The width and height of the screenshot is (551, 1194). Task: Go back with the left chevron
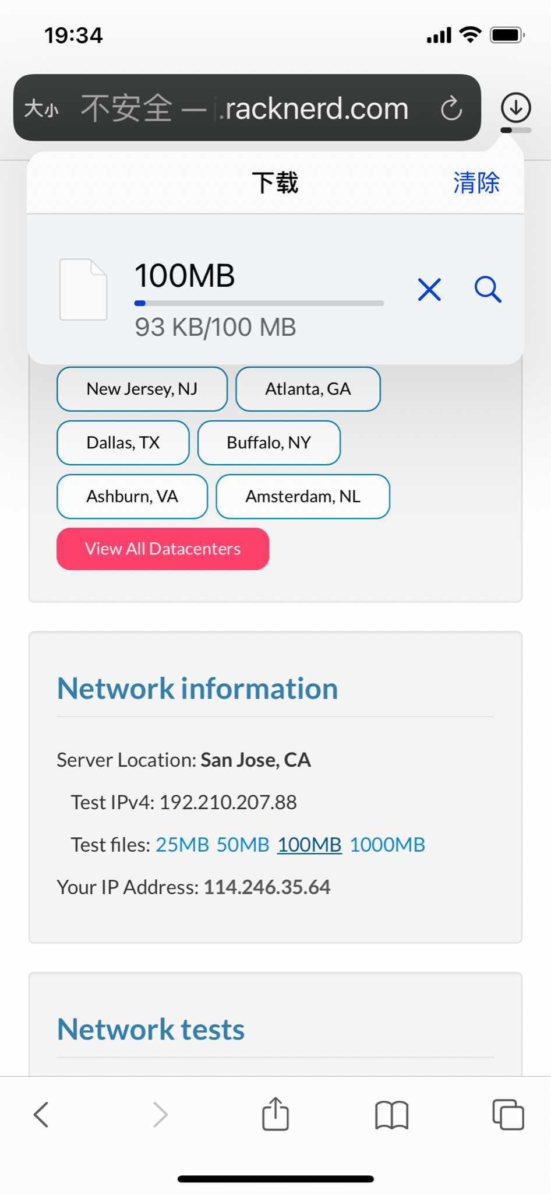tap(41, 1115)
